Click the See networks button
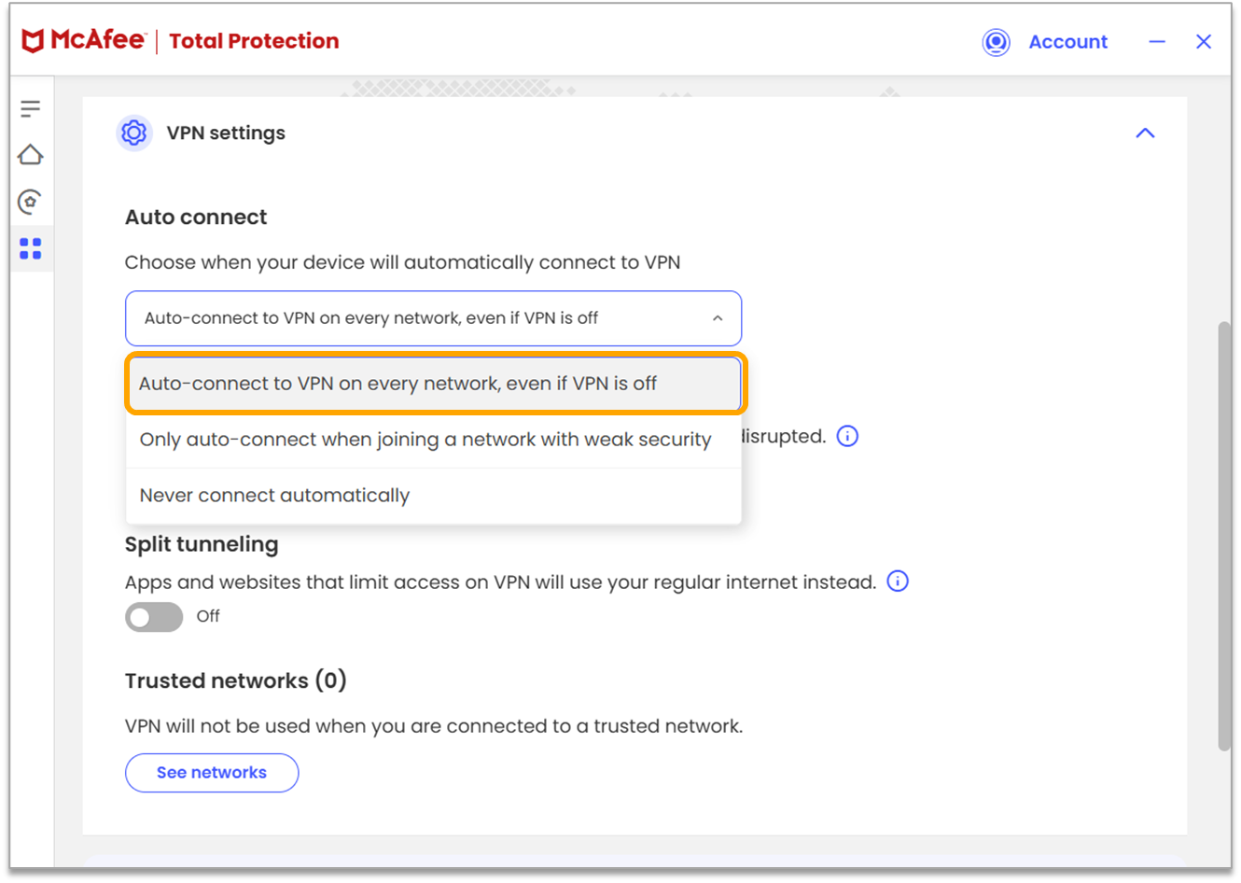The image size is (1241, 883). point(212,773)
